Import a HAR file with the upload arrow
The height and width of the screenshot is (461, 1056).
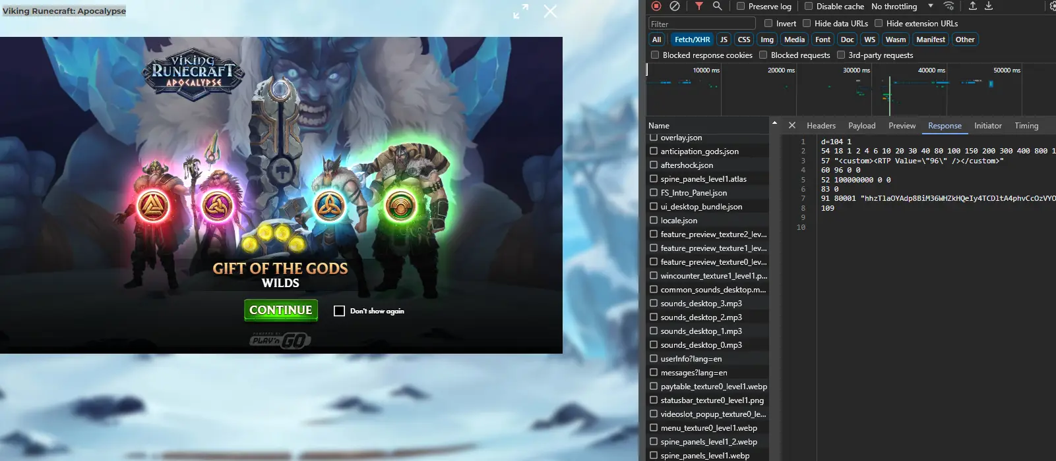point(972,6)
